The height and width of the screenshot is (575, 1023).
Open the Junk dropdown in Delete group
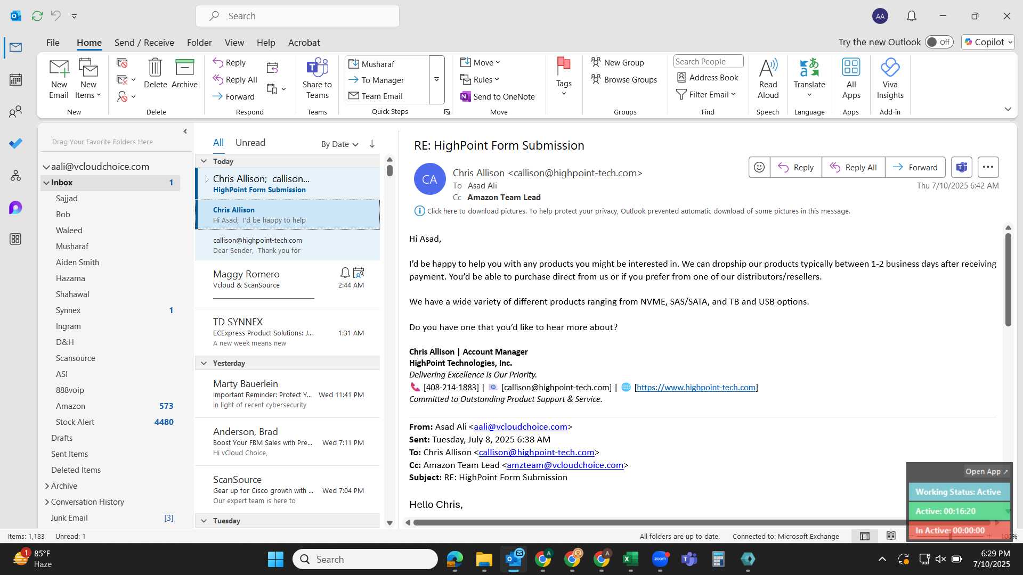point(126,96)
